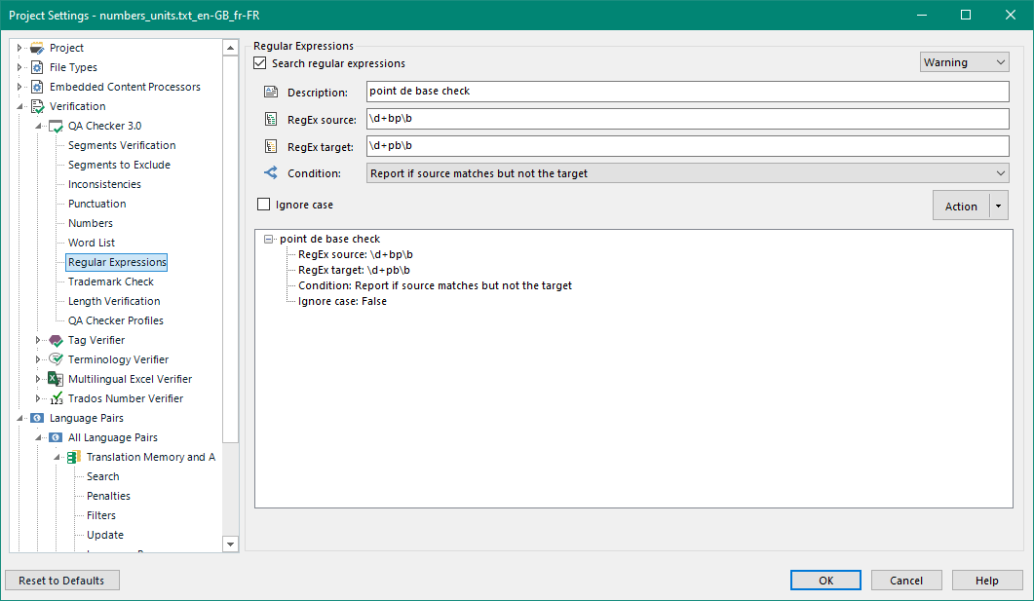Click the QA Checker 3.0 icon

pos(57,126)
